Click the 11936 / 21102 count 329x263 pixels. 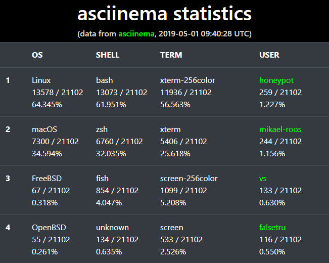click(185, 93)
